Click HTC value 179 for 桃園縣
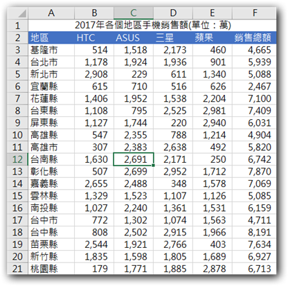Image resolution: width=288 pixels, height=286 pixels. 94,269
